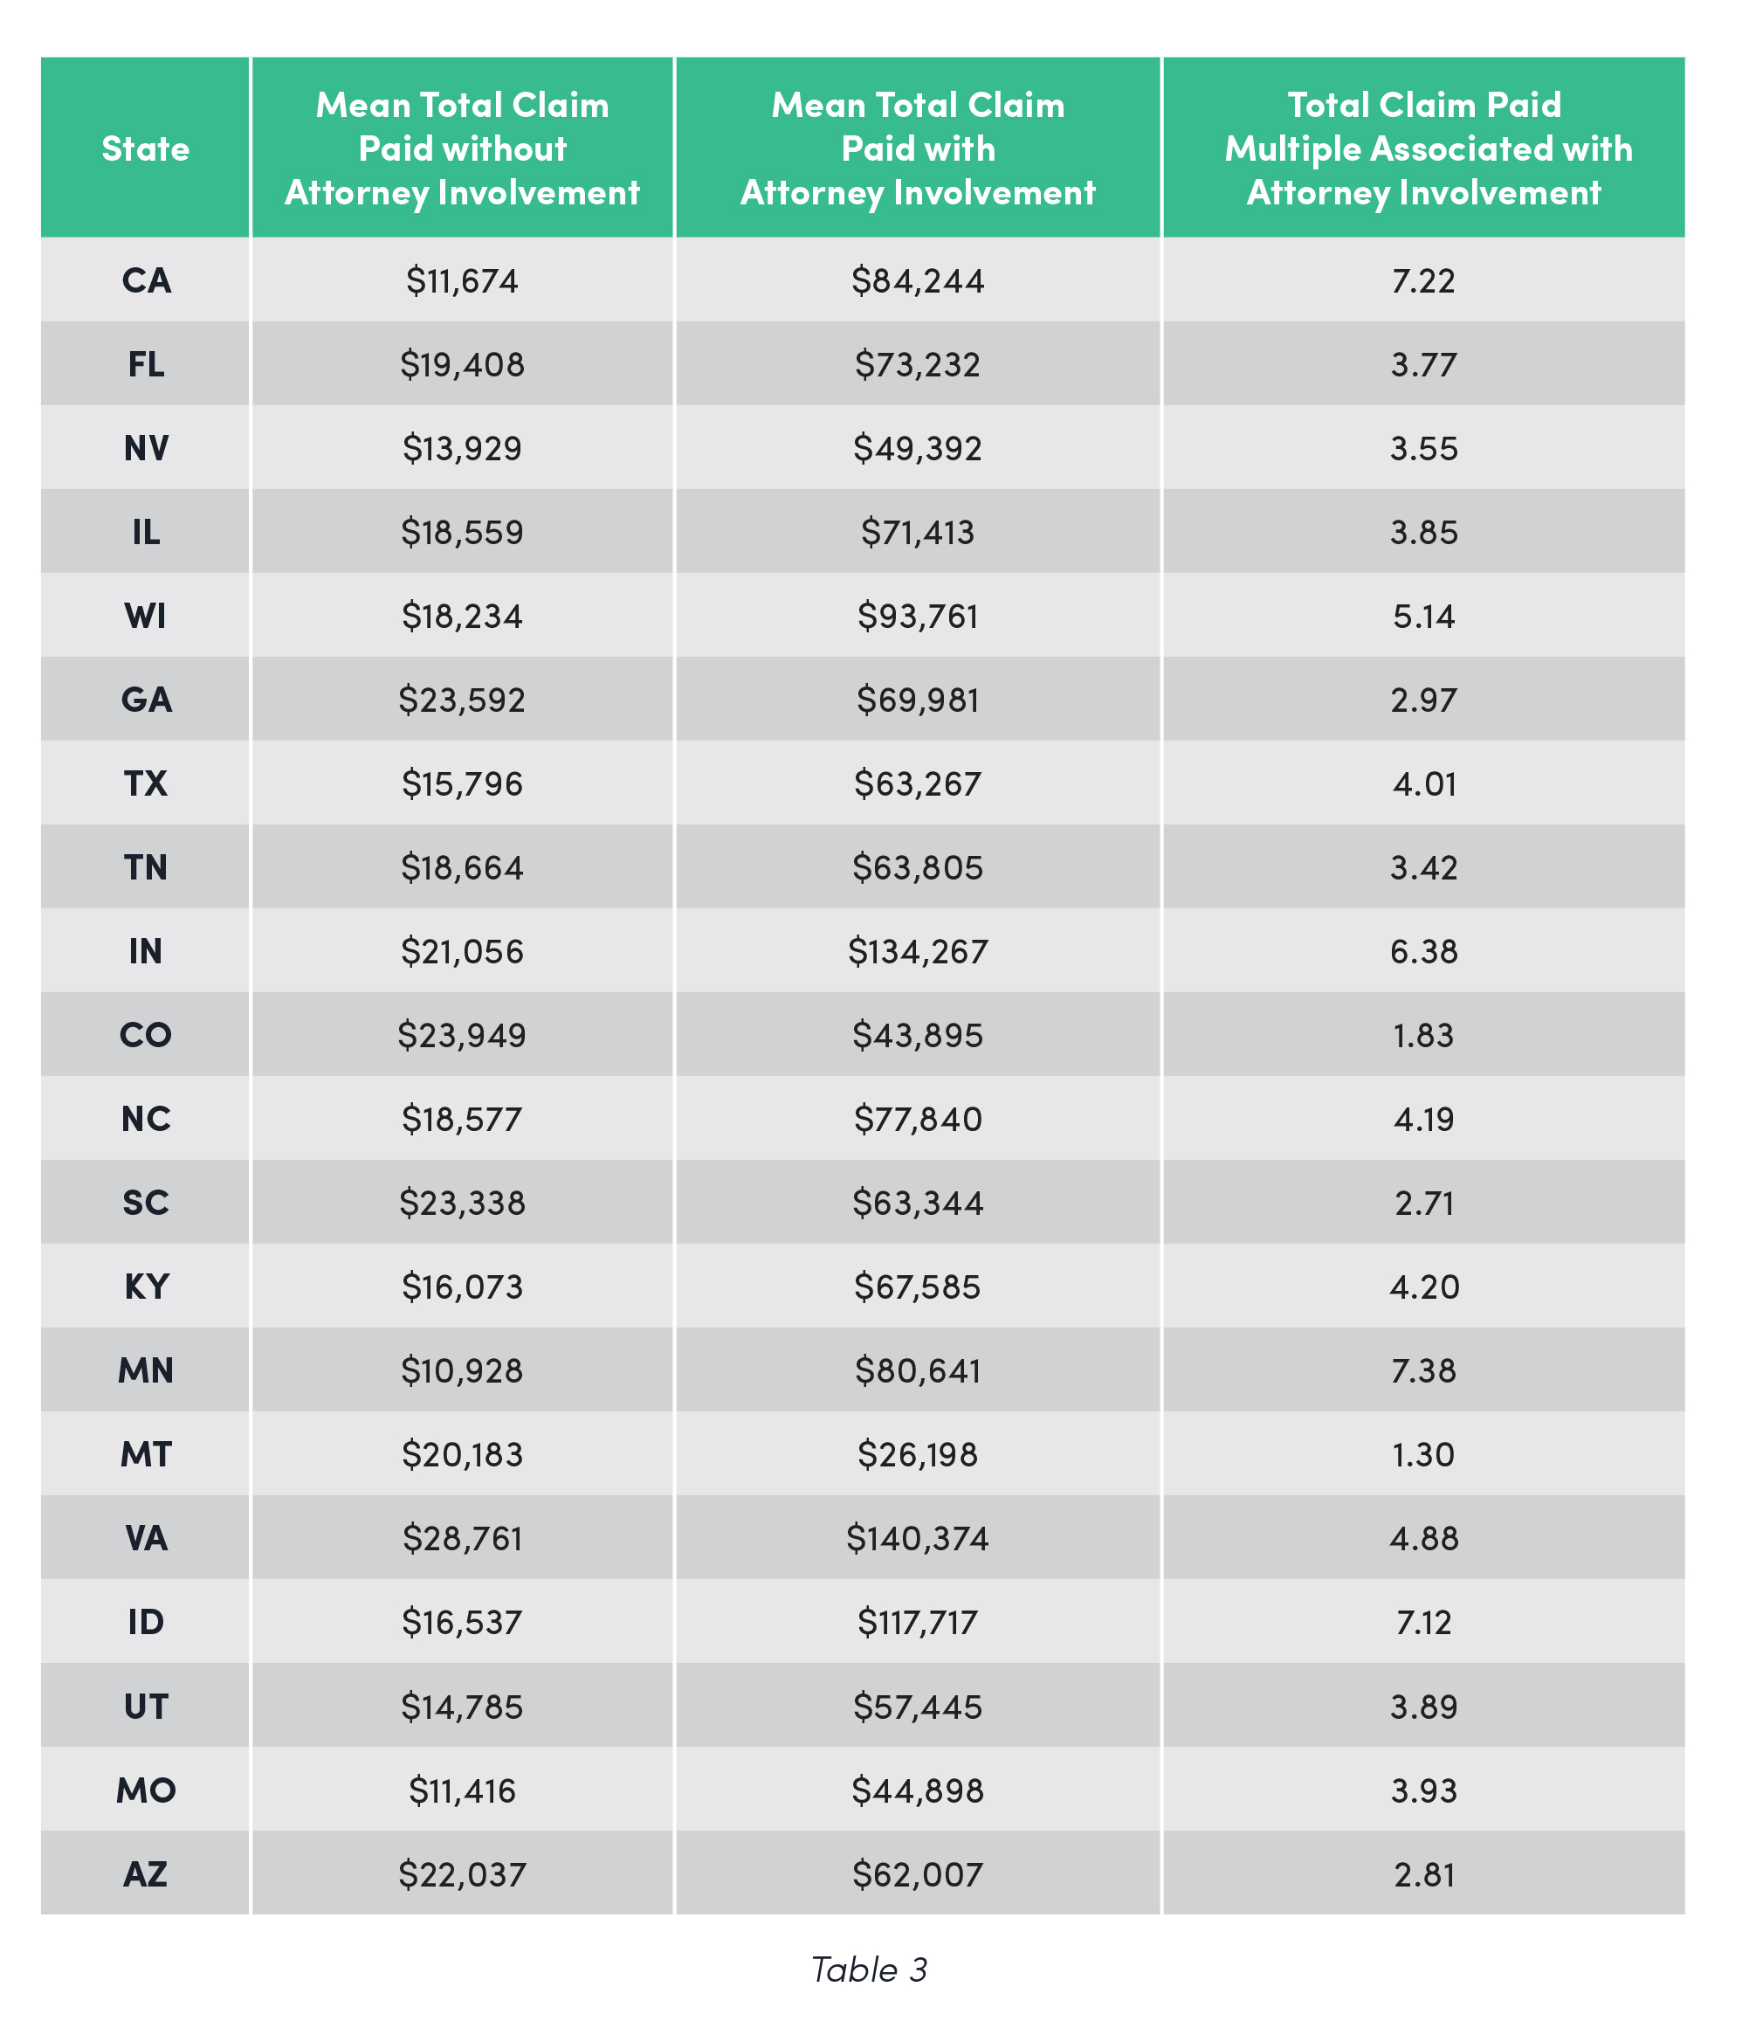Select the $134,267 value in IN row

[918, 951]
